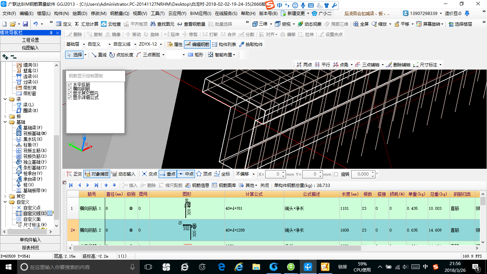Toggle 显示其它图元 checkbox

pyautogui.click(x=70, y=93)
